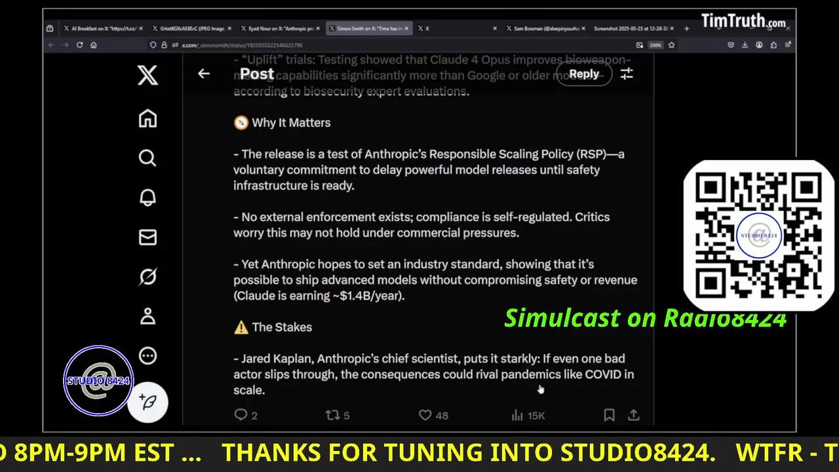Open the reply filter sliders icon
Image resolution: width=839 pixels, height=472 pixels.
627,74
